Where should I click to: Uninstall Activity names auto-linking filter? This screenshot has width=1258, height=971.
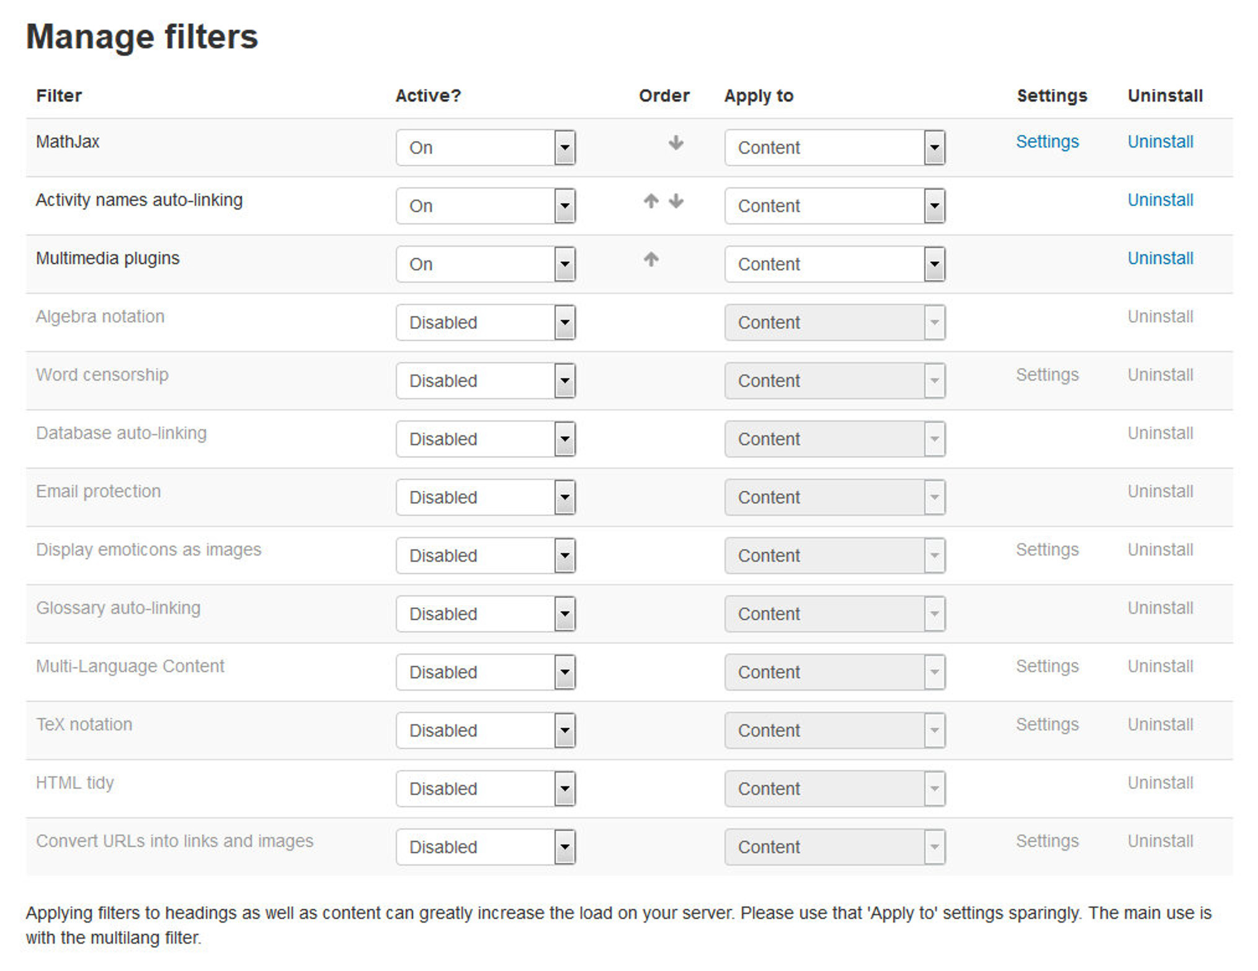(x=1160, y=200)
